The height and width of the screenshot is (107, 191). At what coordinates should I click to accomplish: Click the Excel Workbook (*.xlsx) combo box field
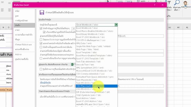(x=97, y=25)
